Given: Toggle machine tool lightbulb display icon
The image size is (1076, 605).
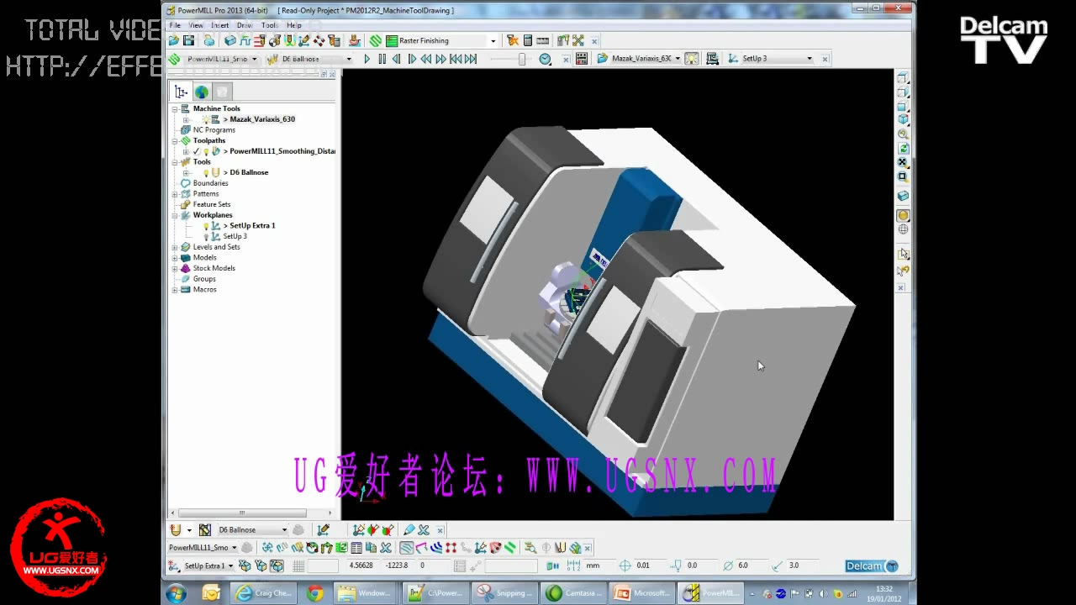Looking at the screenshot, I should pos(691,59).
